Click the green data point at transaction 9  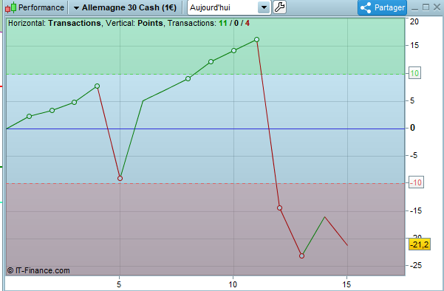coord(211,62)
